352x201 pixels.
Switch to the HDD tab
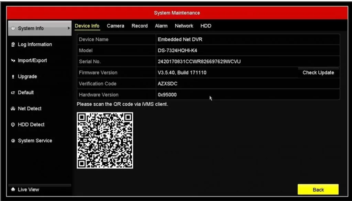[206, 26]
